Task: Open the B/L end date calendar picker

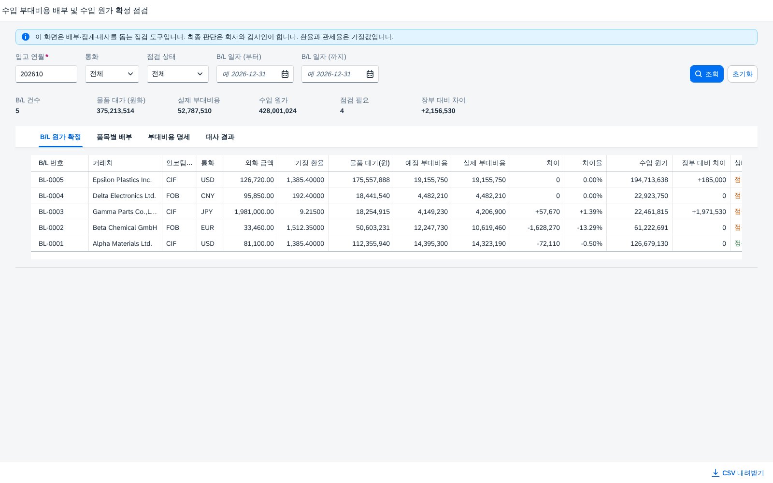Action: 370,74
